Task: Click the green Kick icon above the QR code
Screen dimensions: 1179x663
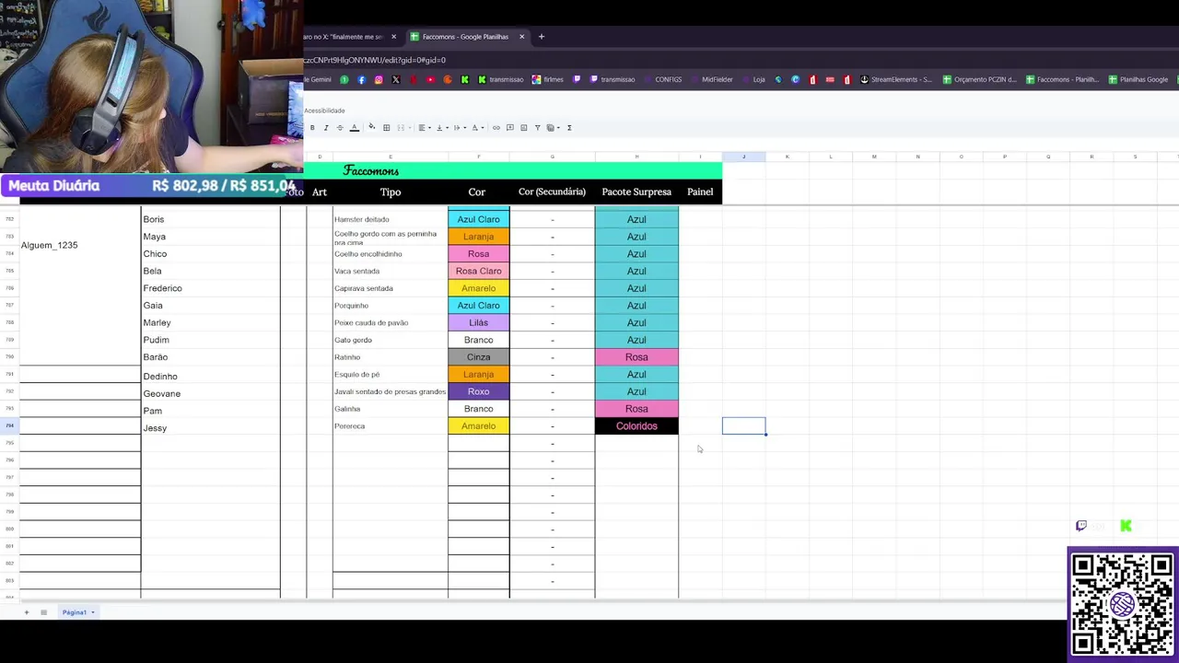Action: pyautogui.click(x=1126, y=526)
